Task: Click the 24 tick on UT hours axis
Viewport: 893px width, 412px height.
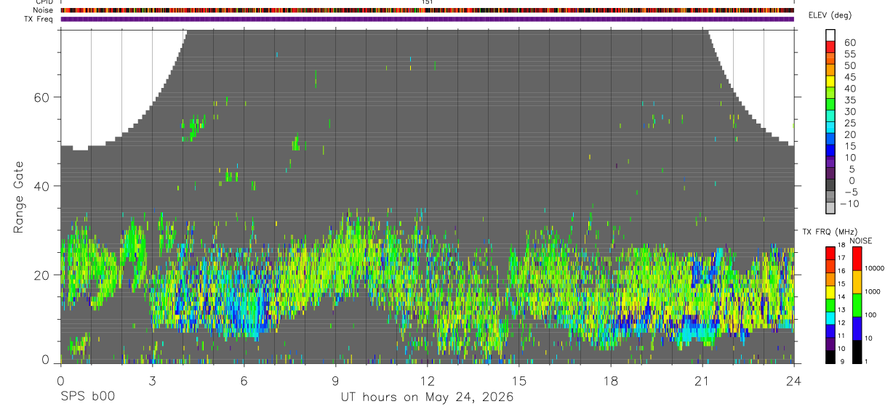Action: [794, 381]
